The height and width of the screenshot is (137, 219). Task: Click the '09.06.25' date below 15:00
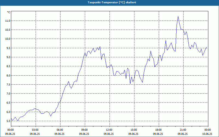click(x=133, y=134)
